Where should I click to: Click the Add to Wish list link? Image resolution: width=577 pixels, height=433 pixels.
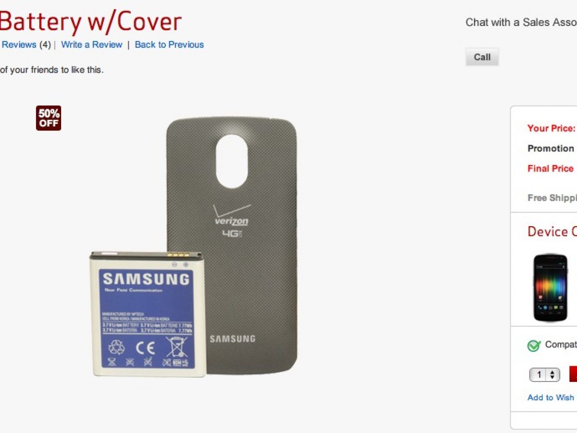pyautogui.click(x=551, y=397)
